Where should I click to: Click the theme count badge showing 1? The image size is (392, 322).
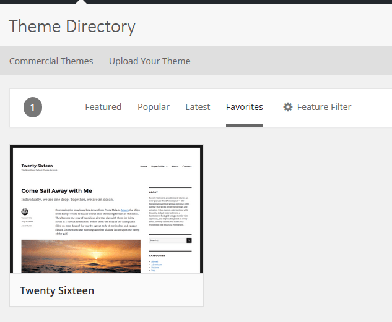point(33,108)
